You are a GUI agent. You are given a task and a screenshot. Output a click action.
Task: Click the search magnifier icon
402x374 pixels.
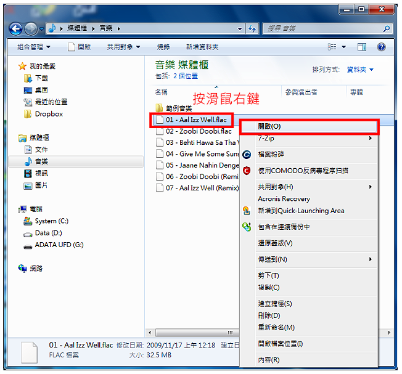[386, 29]
